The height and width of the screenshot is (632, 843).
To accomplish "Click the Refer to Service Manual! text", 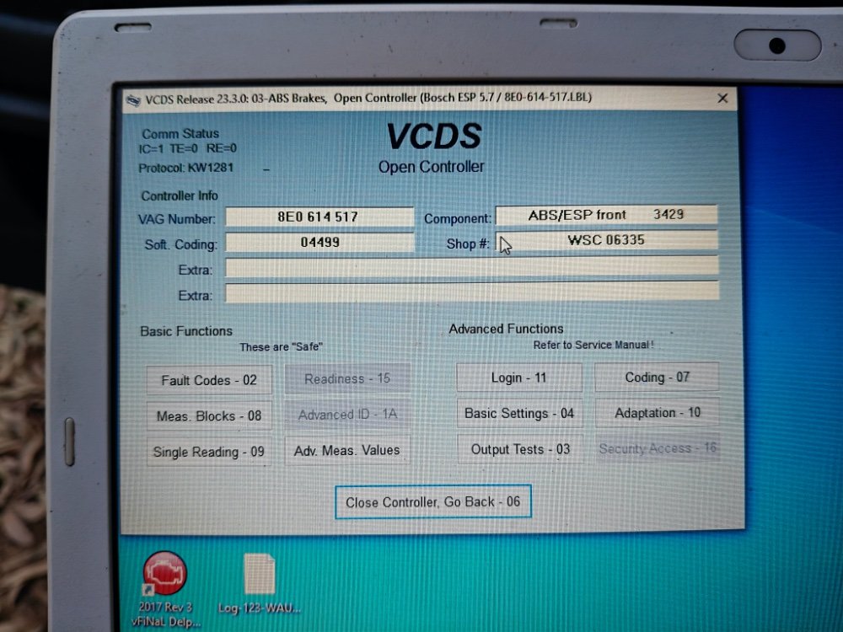I will tap(593, 345).
